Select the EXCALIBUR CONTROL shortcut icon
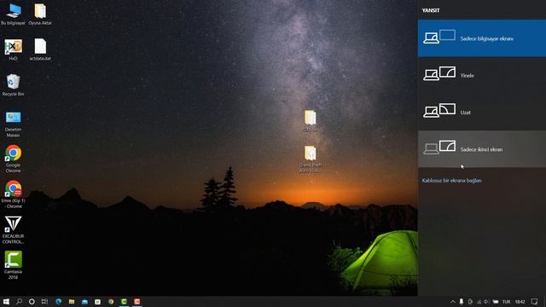 (x=14, y=230)
